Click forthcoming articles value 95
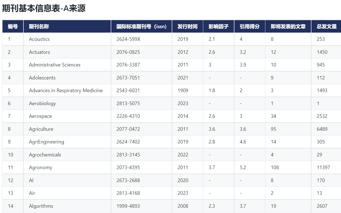The width and height of the screenshot is (341, 213). pos(273,129)
